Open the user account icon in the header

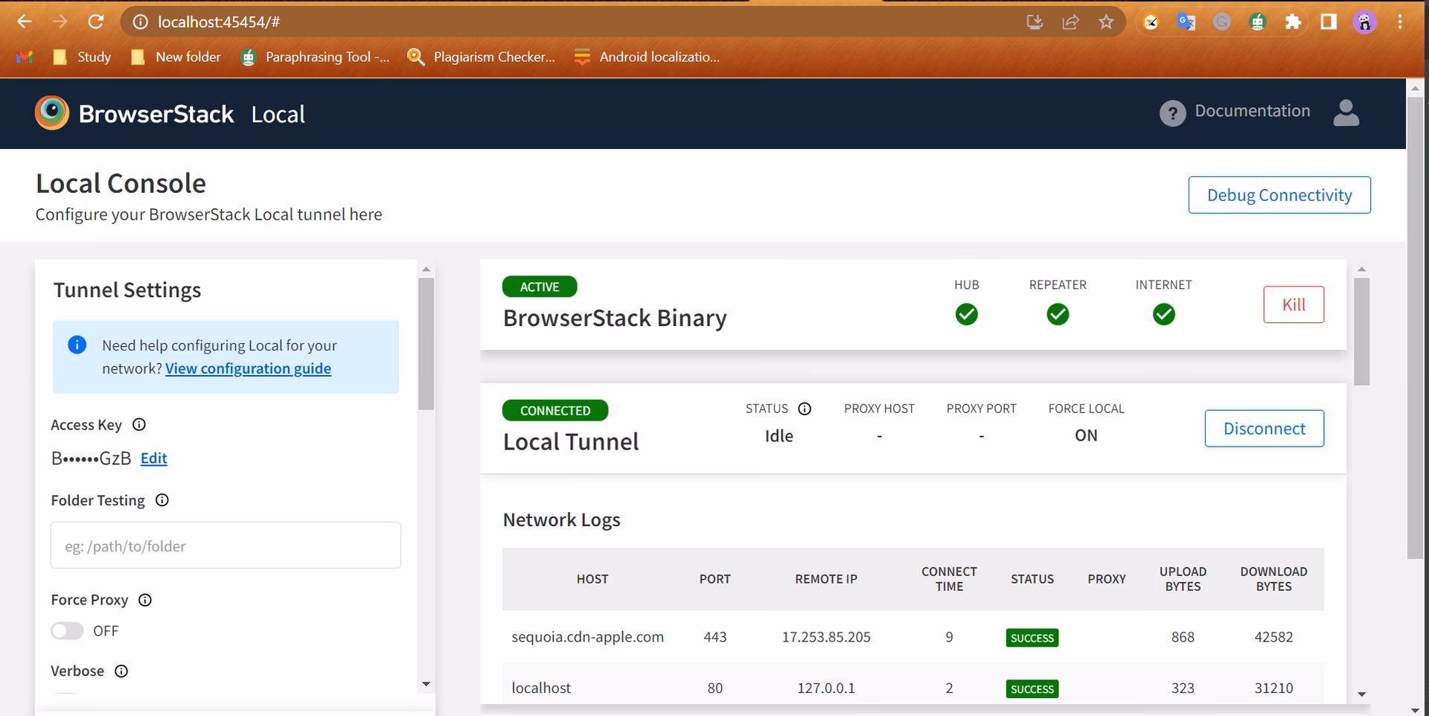click(1346, 112)
